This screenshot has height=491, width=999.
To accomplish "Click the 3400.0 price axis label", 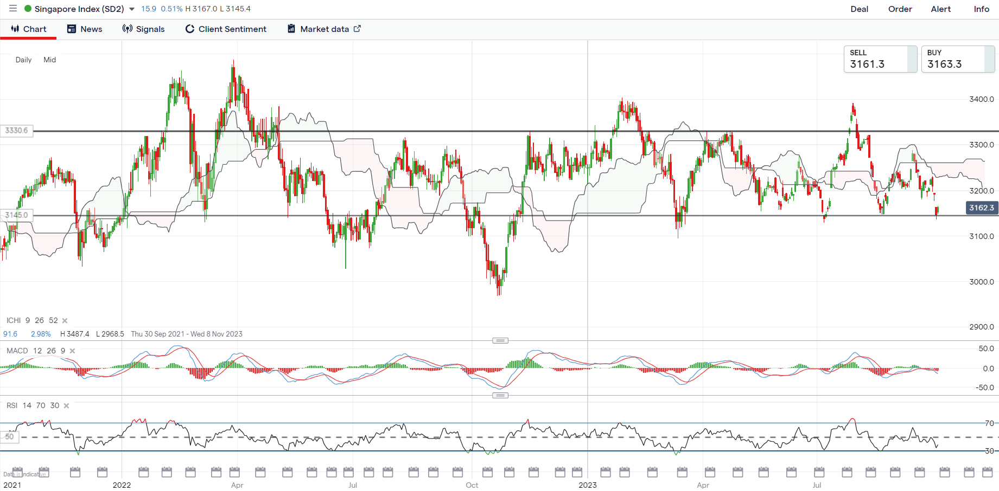I will tap(982, 99).
